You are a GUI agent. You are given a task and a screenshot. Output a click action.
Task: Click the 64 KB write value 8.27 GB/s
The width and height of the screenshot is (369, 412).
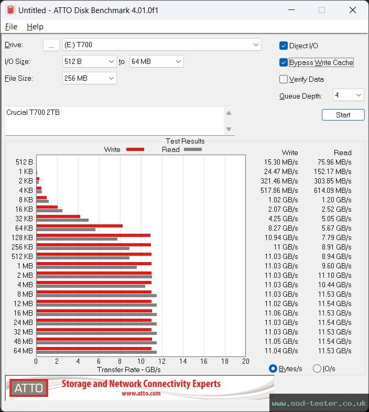(283, 228)
